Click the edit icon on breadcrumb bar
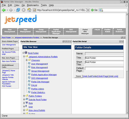The height and width of the screenshot is (119, 129). [122, 37]
